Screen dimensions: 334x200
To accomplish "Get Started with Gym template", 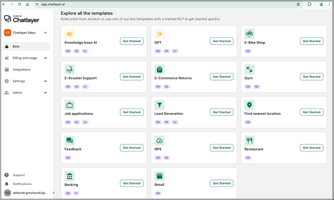I will coord(312,76).
